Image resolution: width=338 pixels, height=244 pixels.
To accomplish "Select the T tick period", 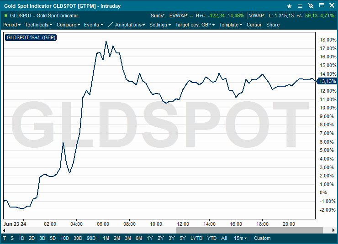I will point(5,238).
